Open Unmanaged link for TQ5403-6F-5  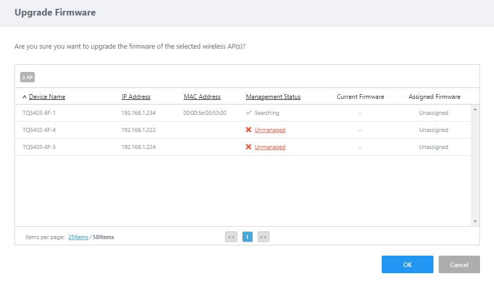[x=270, y=147]
